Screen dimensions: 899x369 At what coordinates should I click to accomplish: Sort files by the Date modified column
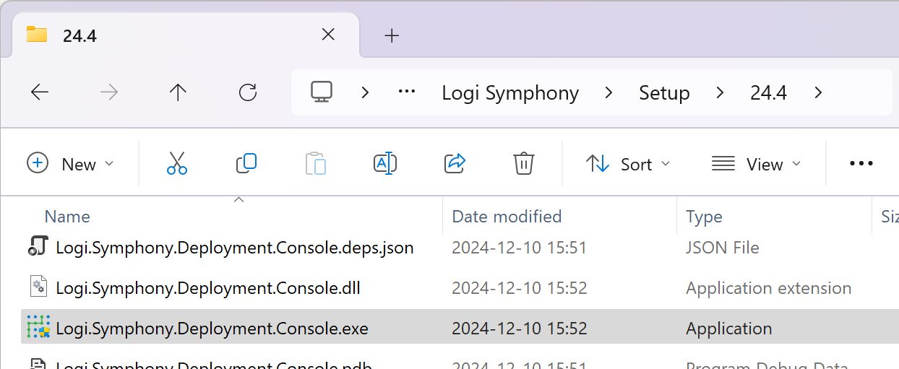[x=507, y=217]
